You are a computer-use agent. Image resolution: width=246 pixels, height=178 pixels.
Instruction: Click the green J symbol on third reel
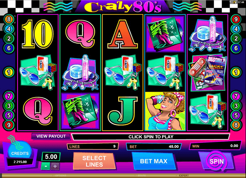123,111
